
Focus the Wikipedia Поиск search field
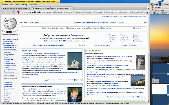pos(131,22)
